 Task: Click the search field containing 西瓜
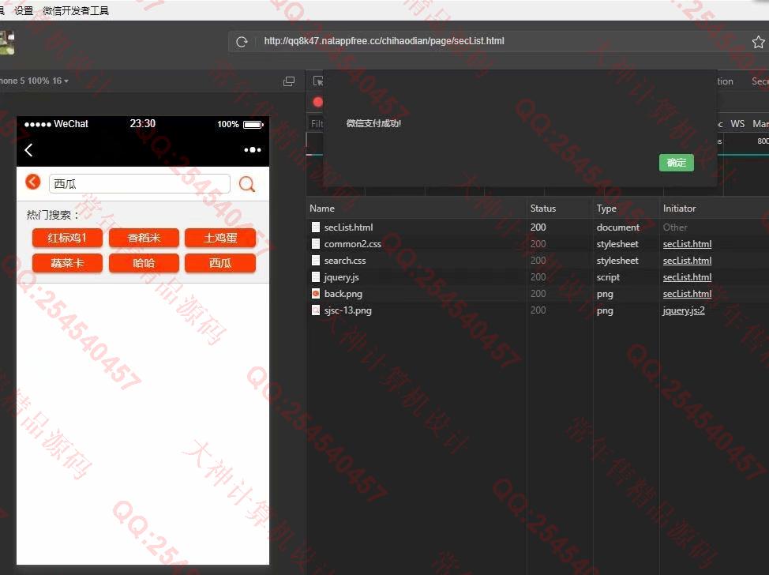(140, 183)
